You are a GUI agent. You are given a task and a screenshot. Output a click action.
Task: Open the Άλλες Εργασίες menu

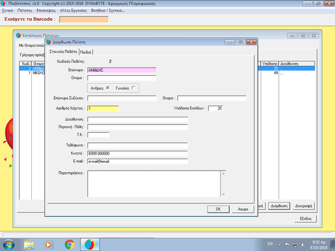(73, 10)
